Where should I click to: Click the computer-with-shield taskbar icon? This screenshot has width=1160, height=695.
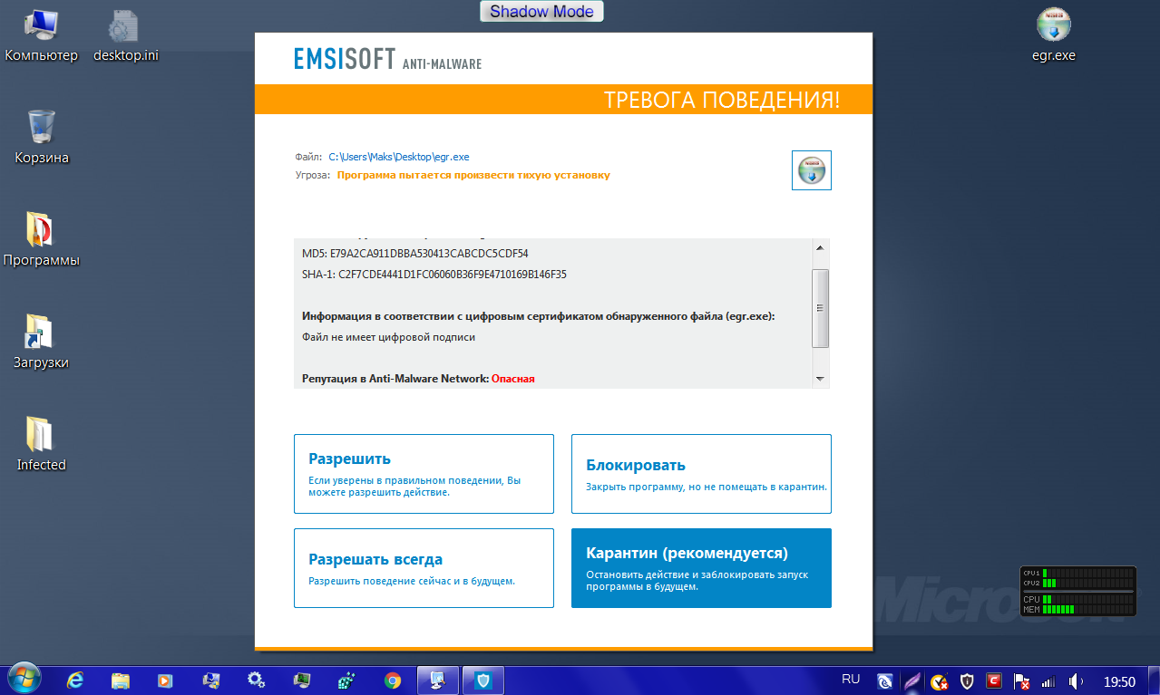click(x=210, y=681)
